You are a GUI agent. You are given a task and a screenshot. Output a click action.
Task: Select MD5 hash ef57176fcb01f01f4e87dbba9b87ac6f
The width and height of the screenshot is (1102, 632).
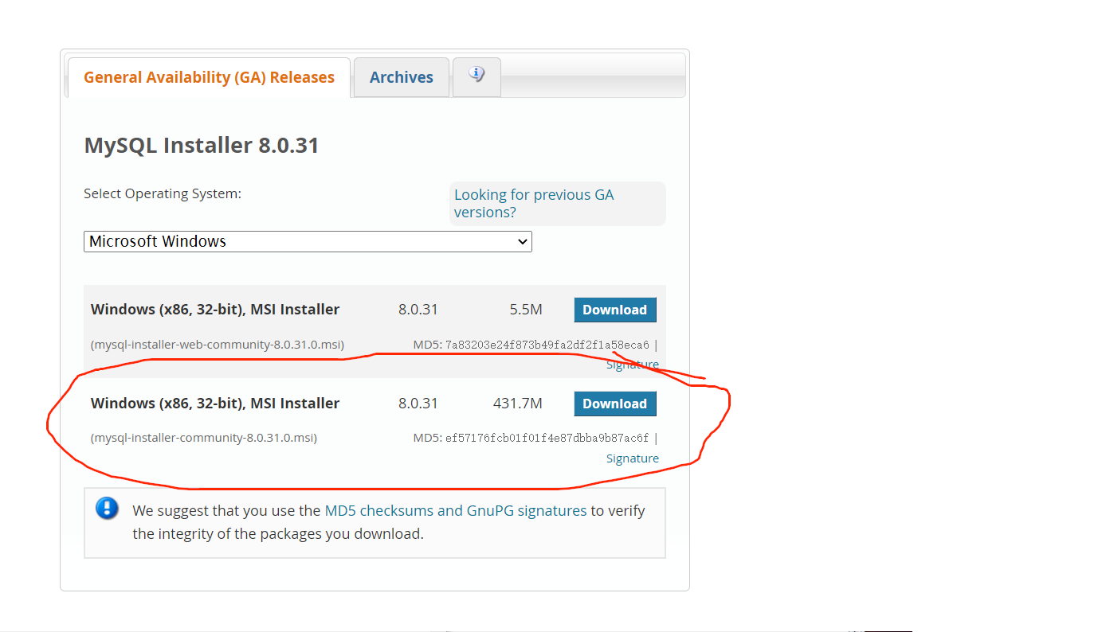(547, 438)
